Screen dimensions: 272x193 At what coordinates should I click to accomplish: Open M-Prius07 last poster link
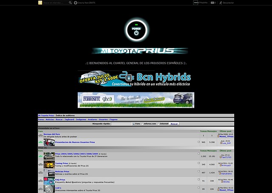[x=227, y=165]
